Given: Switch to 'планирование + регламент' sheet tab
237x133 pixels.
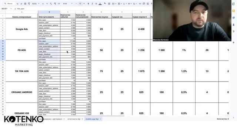Looking at the screenshot, I should [51, 119].
